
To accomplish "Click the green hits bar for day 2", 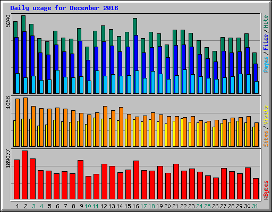I will 23,23.
